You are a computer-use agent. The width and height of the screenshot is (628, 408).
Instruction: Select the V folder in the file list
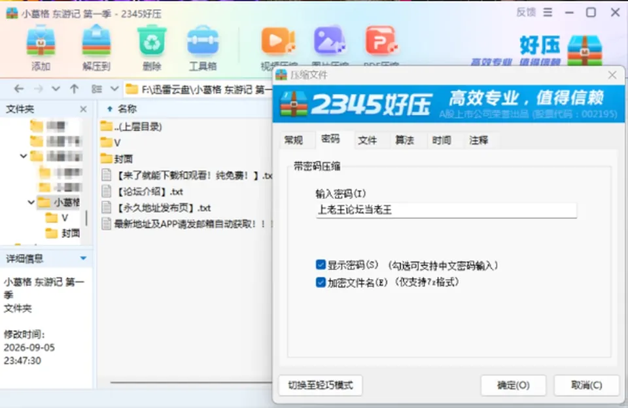(x=111, y=143)
